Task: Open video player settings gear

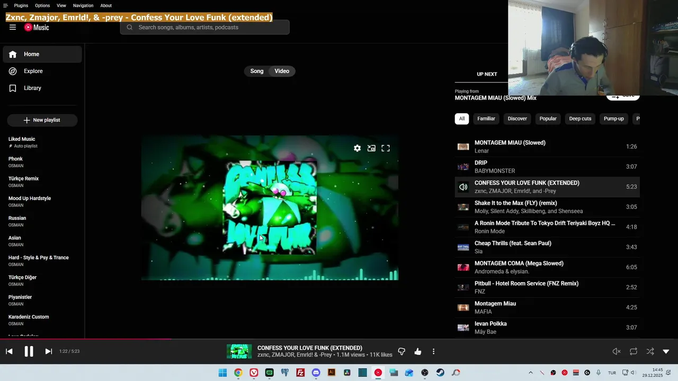Action: [358, 148]
